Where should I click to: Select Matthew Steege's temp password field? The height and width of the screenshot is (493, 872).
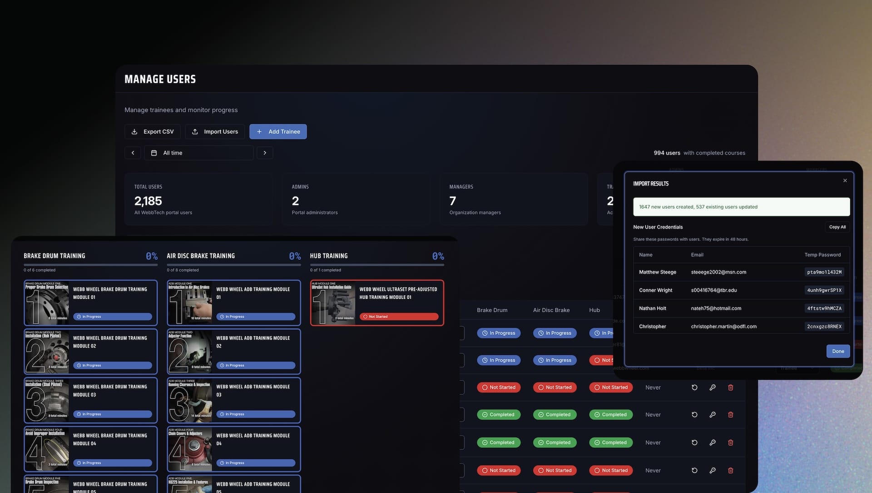(x=824, y=272)
